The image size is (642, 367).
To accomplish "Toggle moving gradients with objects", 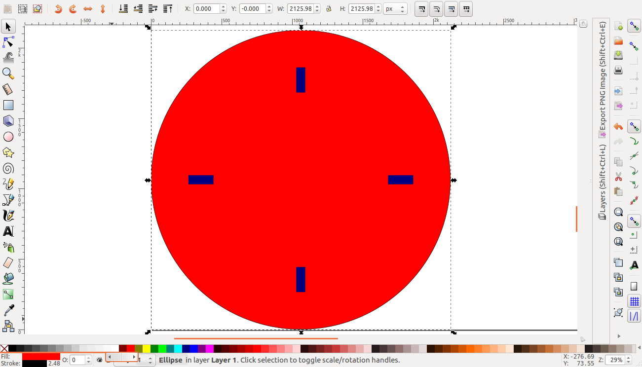I will (x=451, y=9).
